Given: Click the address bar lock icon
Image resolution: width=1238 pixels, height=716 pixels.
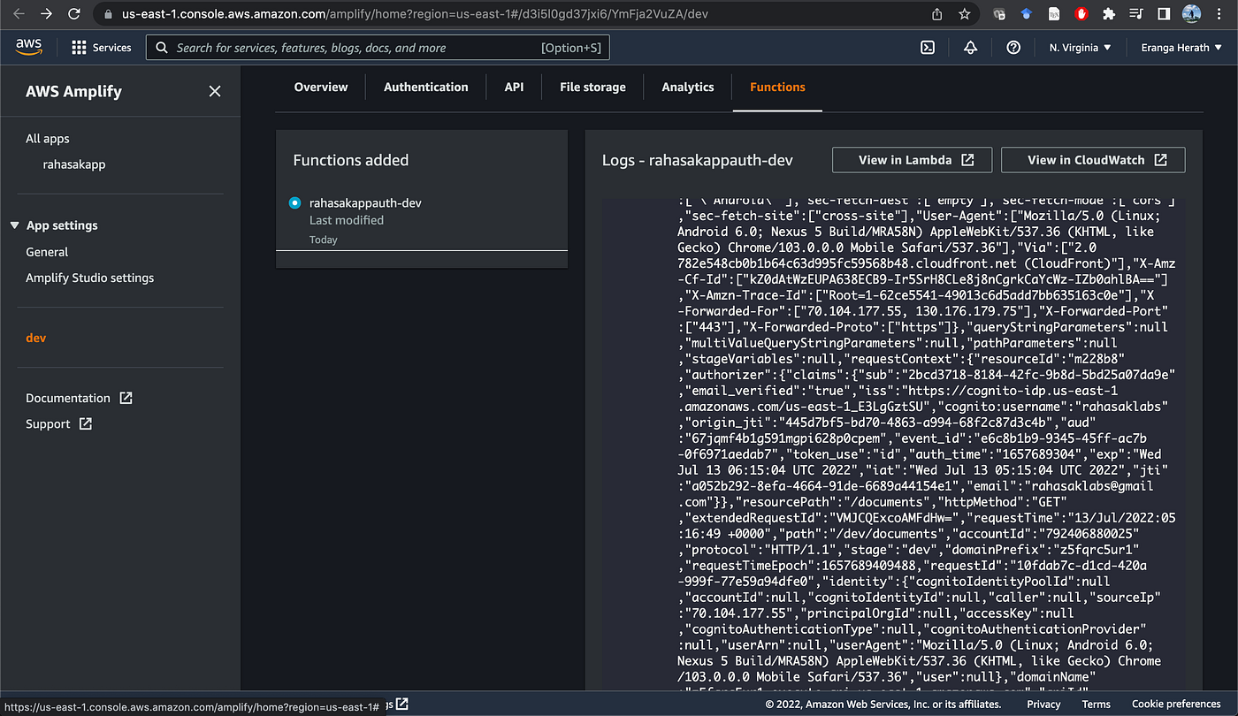Looking at the screenshot, I should point(108,14).
